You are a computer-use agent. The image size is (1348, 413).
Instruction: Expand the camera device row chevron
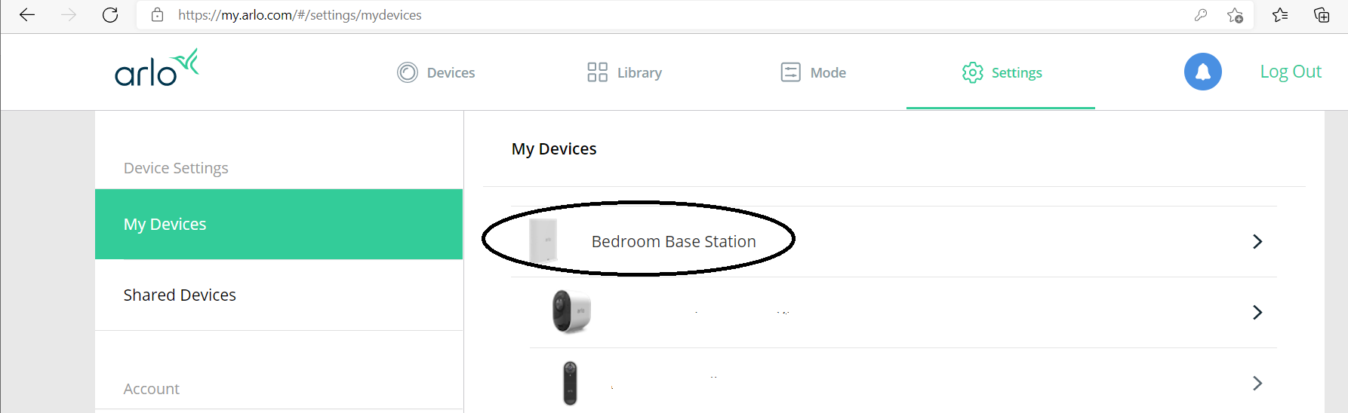1257,312
